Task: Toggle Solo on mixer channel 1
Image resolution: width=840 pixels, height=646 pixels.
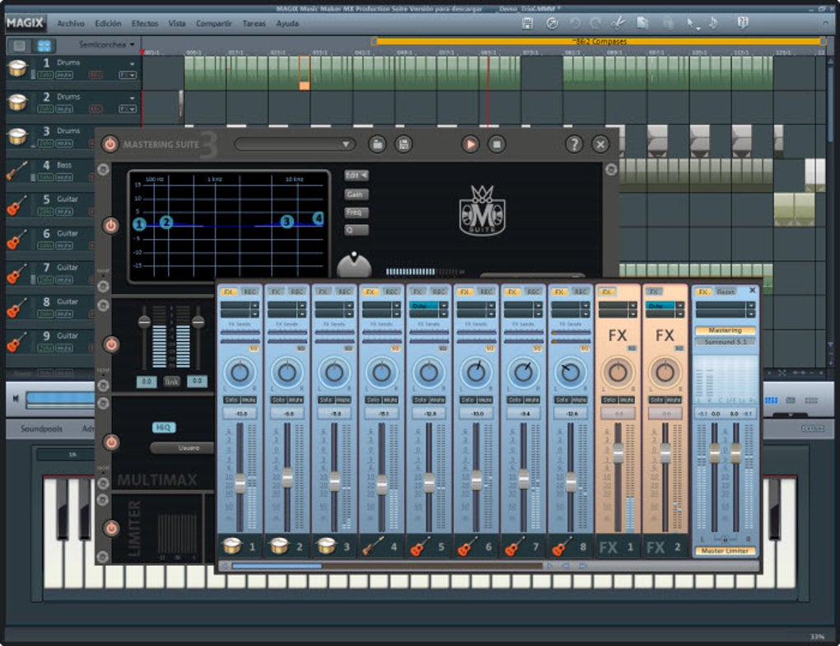Action: [231, 400]
